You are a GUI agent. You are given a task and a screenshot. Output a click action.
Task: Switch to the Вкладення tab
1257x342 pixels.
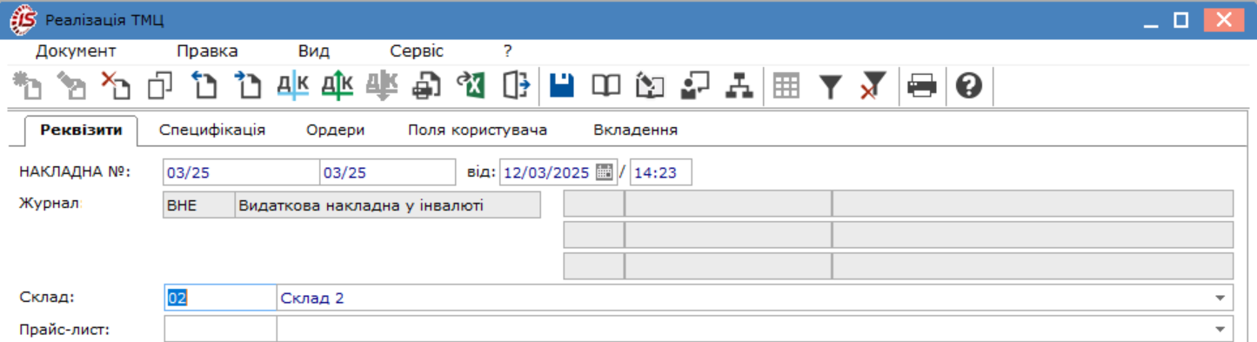(x=635, y=131)
